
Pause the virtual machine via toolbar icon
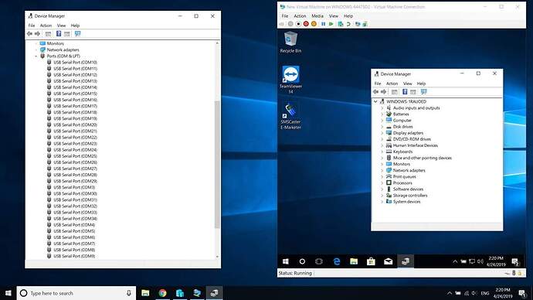[323, 24]
